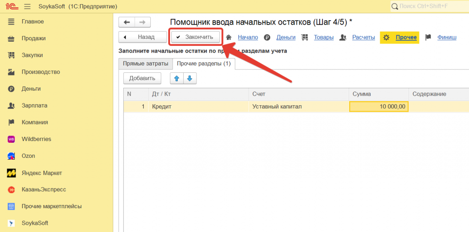Open the hamburger main menu
The image size is (469, 232).
point(27,6)
